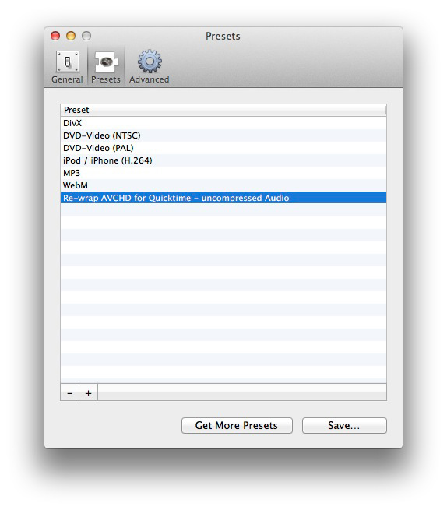The image size is (447, 510).
Task: Open the Advanced gear icon
Action: tap(150, 62)
